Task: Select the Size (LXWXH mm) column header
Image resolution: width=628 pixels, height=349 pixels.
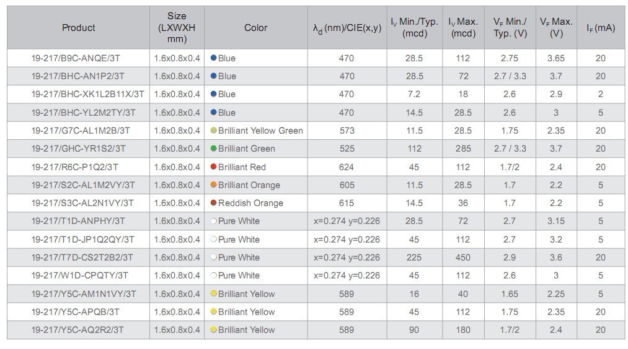Action: point(177,28)
